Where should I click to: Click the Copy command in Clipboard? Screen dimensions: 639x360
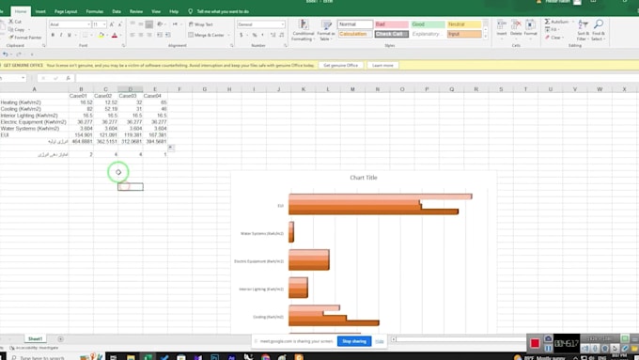tap(16, 29)
